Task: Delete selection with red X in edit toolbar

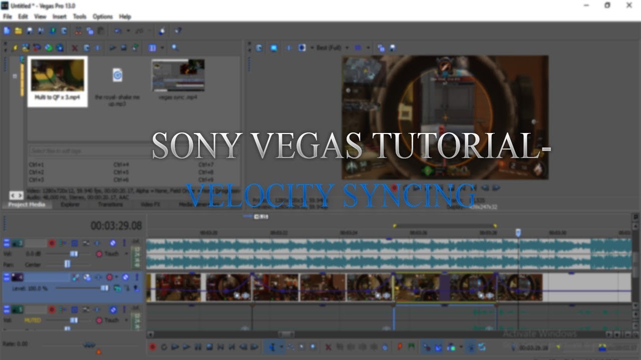Action: (x=329, y=346)
